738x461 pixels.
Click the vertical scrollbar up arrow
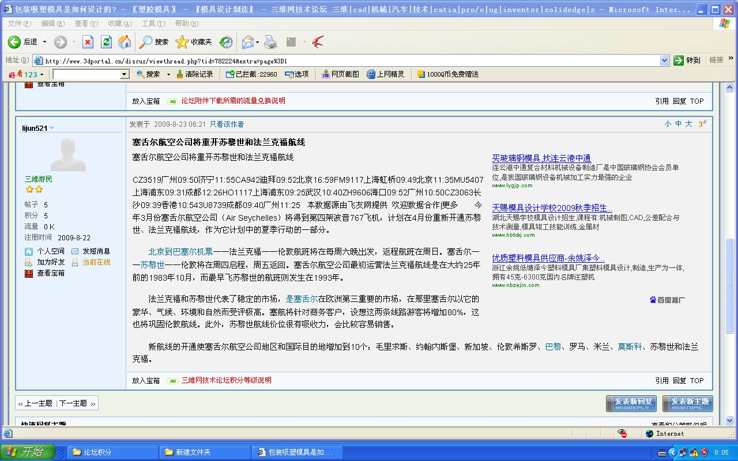[x=729, y=88]
